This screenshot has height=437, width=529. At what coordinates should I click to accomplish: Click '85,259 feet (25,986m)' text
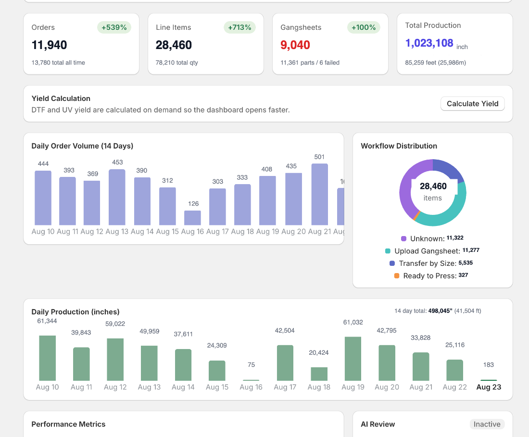tap(436, 62)
